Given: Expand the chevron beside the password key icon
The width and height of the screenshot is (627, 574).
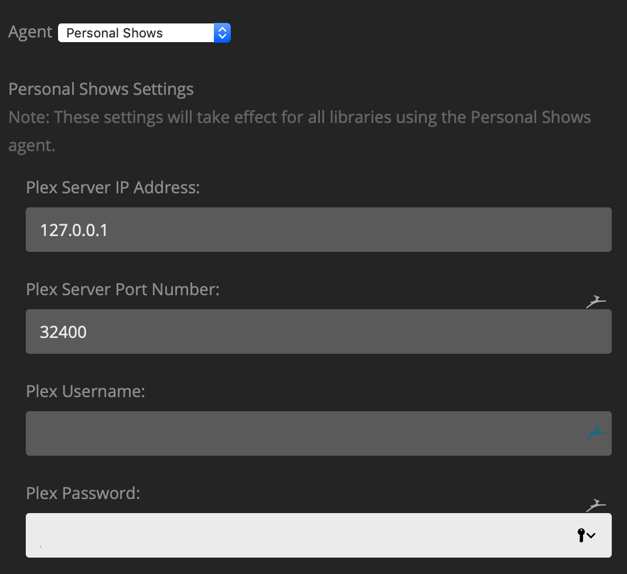Looking at the screenshot, I should 591,535.
